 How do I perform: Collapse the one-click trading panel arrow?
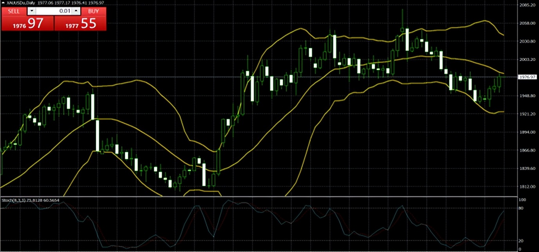click(x=2, y=2)
